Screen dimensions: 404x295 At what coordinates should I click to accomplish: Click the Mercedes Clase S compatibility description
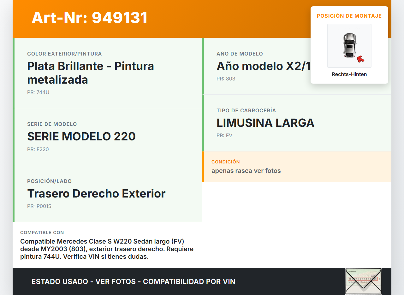click(x=107, y=249)
